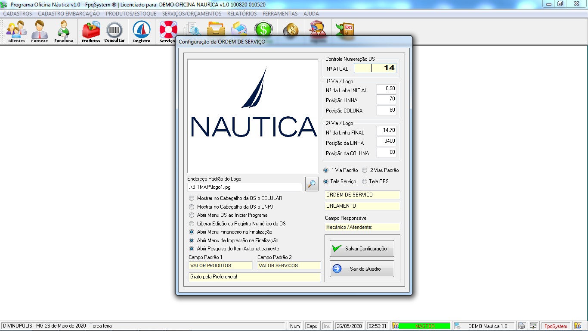Edit the Campo Responsável field
This screenshot has height=331, width=588.
click(x=362, y=227)
